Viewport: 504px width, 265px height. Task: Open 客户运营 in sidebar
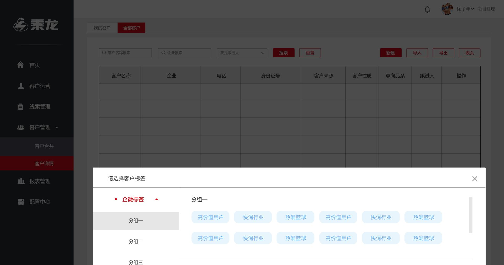[40, 86]
